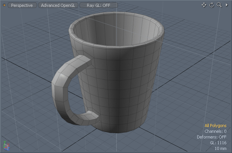Click the zoom magnifier icon

click(219, 5)
